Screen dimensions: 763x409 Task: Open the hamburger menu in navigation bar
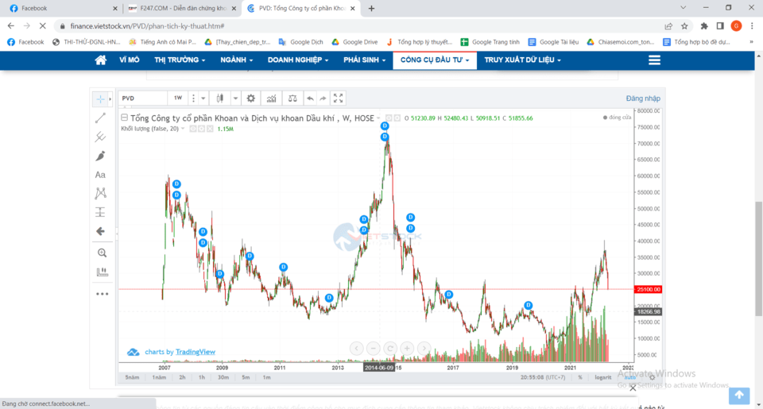click(654, 60)
